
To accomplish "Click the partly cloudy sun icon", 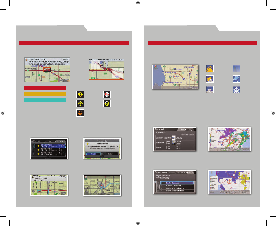I will (210, 79).
